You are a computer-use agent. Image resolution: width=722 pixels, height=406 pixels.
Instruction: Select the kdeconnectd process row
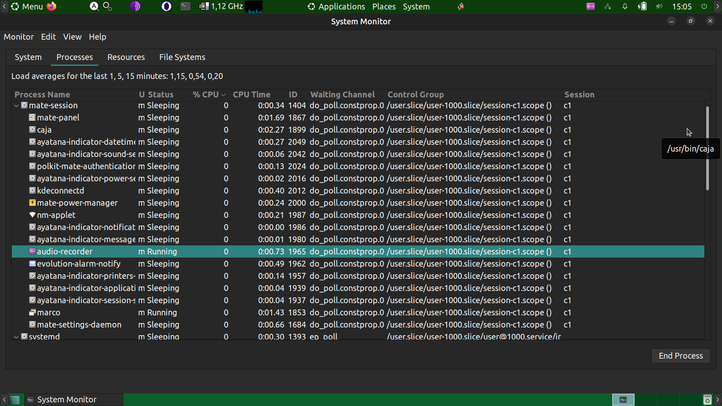pyautogui.click(x=60, y=191)
